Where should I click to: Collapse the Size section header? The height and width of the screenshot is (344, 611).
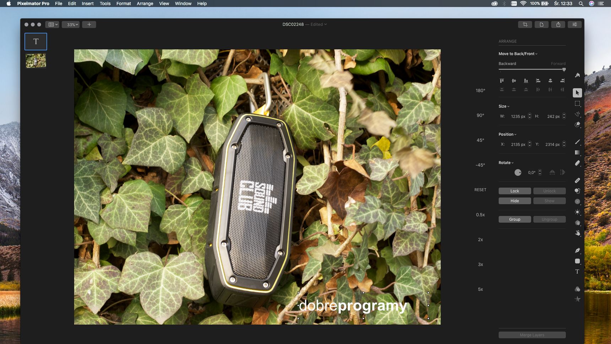[x=504, y=106]
